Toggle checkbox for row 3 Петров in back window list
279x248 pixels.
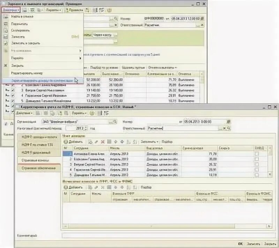[x=13, y=90]
